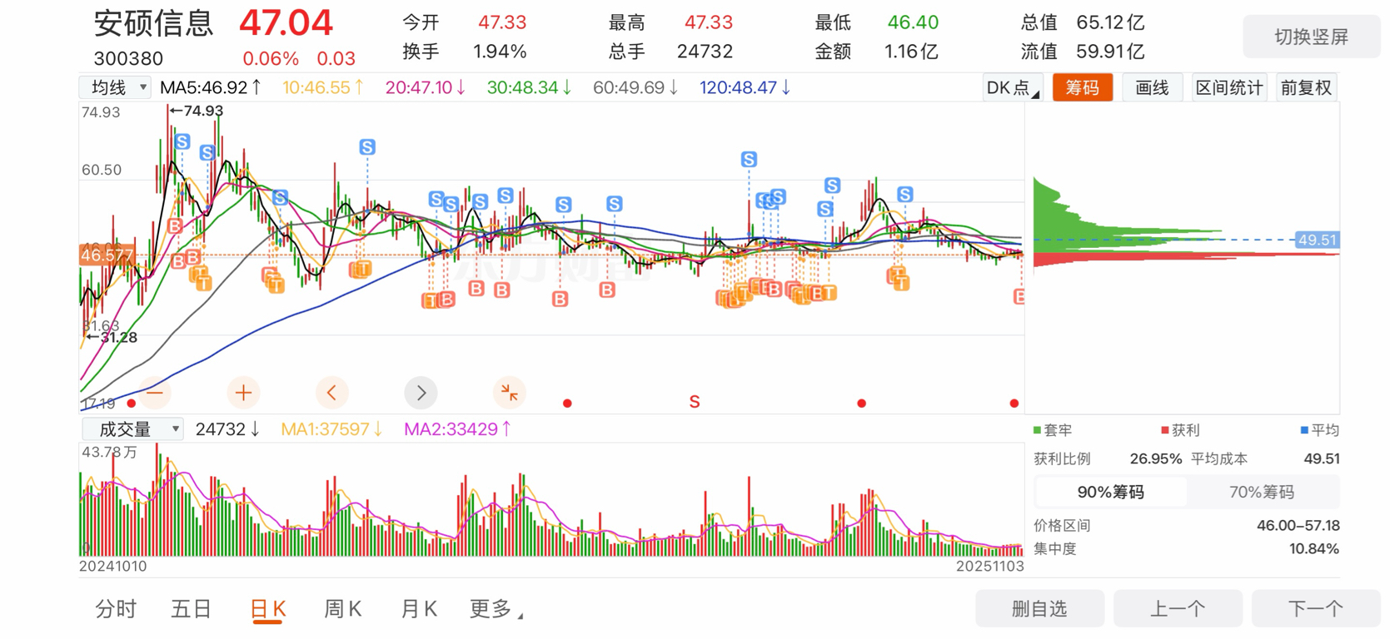Click the 31.28 low price annotation
The image size is (1390, 639).
112,338
